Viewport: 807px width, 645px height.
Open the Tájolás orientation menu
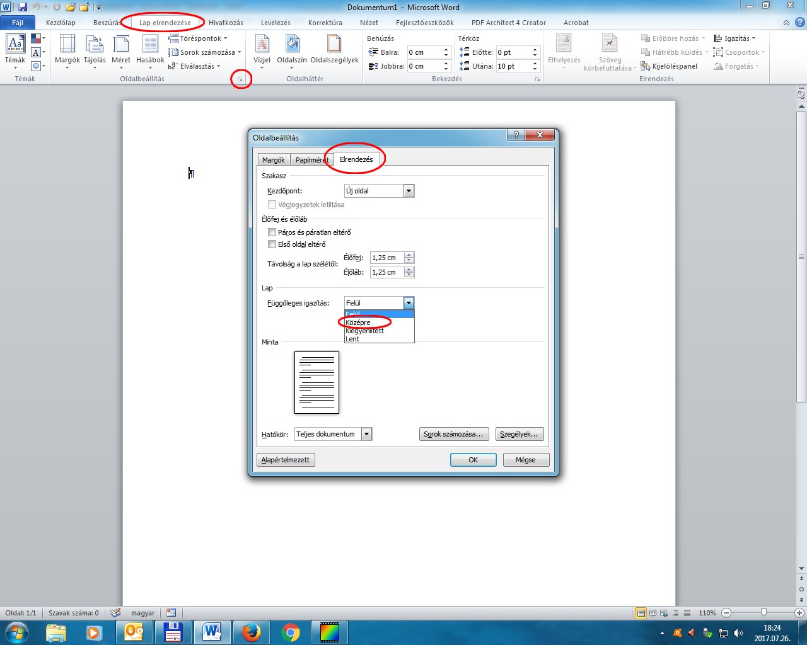tap(95, 51)
